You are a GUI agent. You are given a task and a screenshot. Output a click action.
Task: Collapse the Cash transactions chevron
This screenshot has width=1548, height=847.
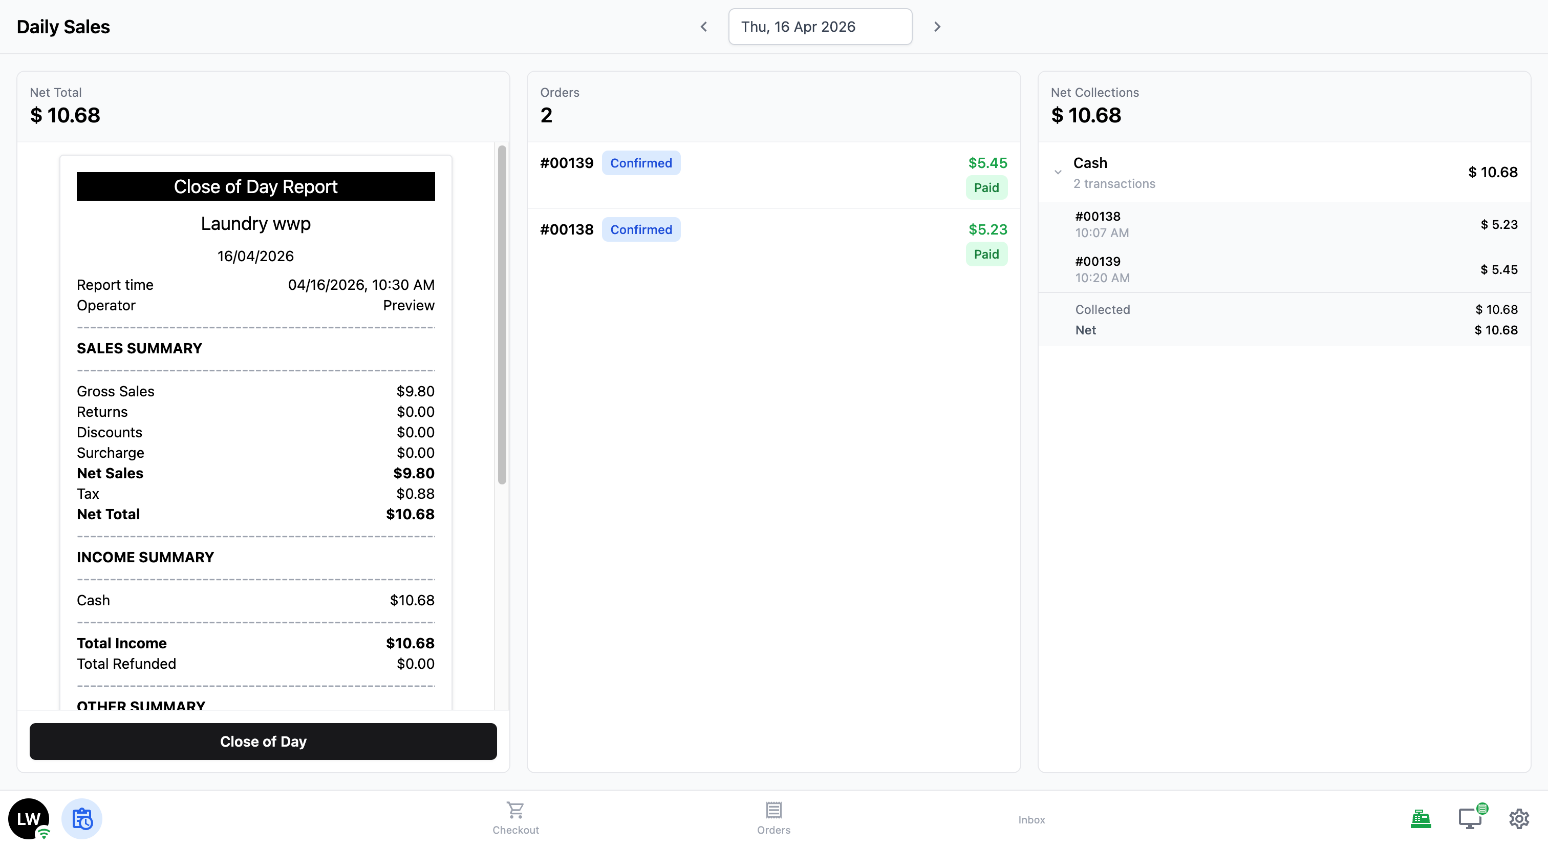pyautogui.click(x=1058, y=173)
